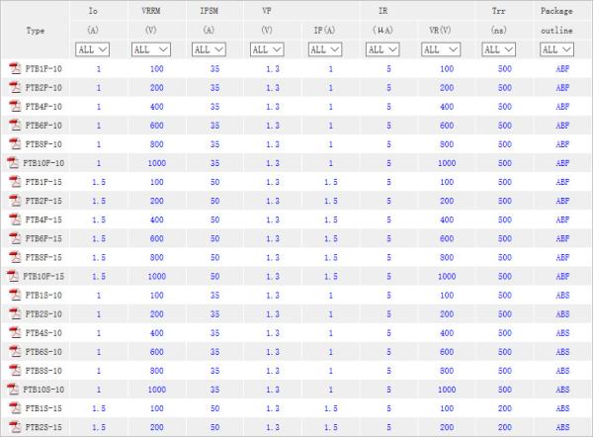
Task: Open the PDF datasheet icon for PTB8F-15
Action: pos(15,257)
